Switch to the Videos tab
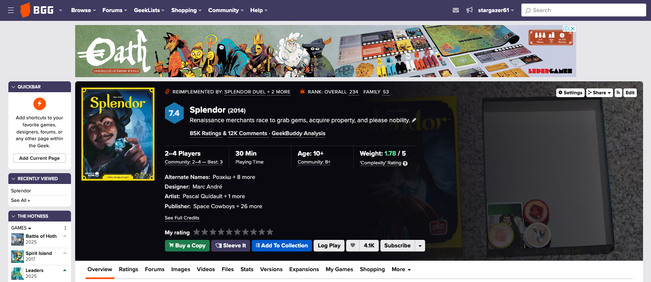 (x=206, y=269)
